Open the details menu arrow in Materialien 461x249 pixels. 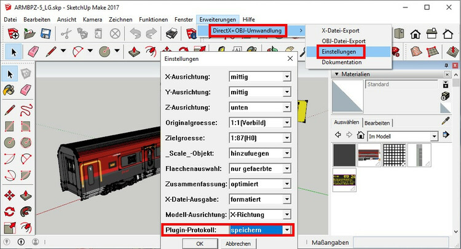point(446,135)
